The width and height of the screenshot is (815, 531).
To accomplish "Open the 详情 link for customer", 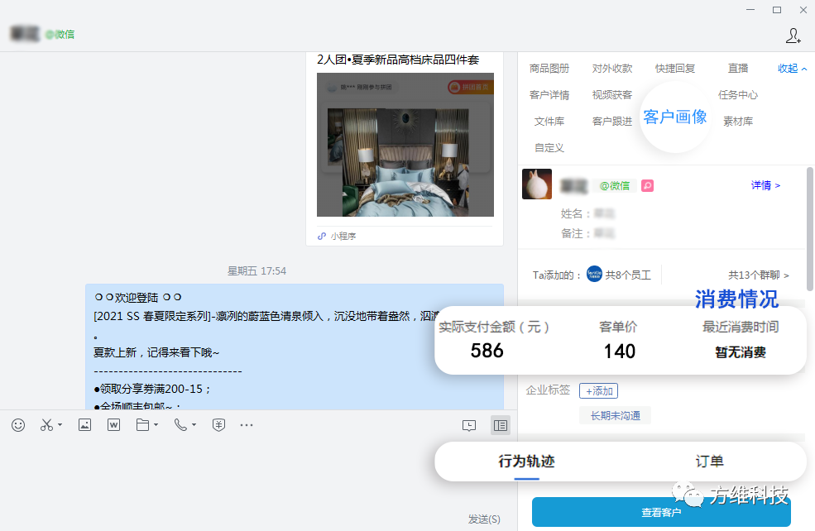I will coord(765,185).
